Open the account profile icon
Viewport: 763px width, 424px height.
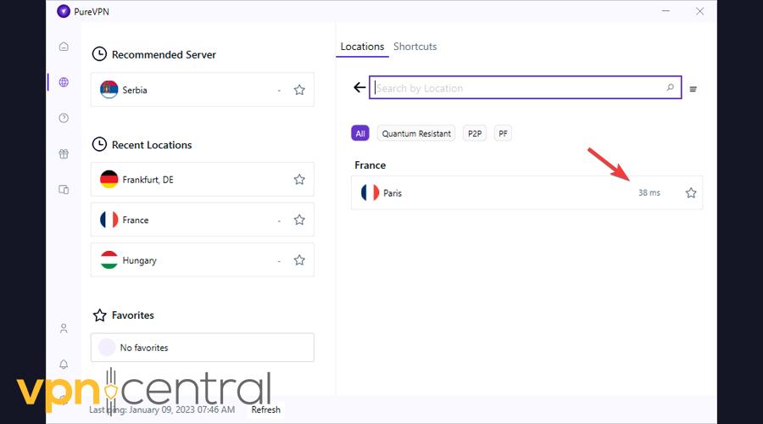click(64, 328)
